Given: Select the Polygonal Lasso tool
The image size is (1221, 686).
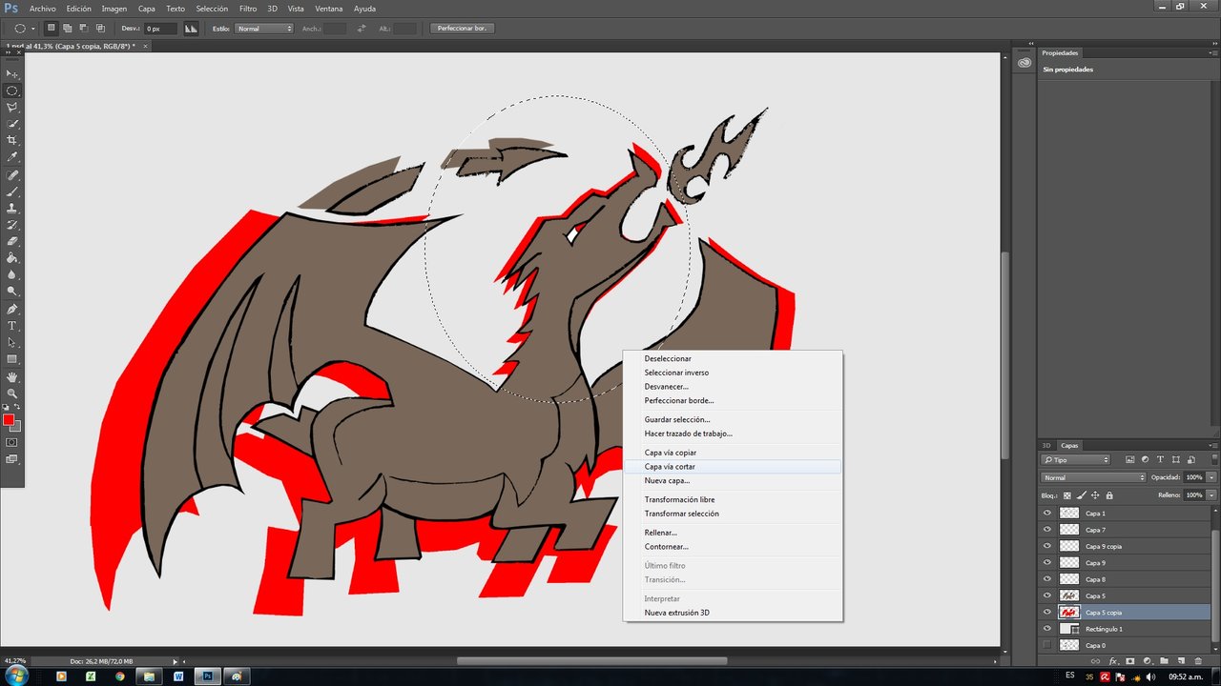Looking at the screenshot, I should 12,107.
